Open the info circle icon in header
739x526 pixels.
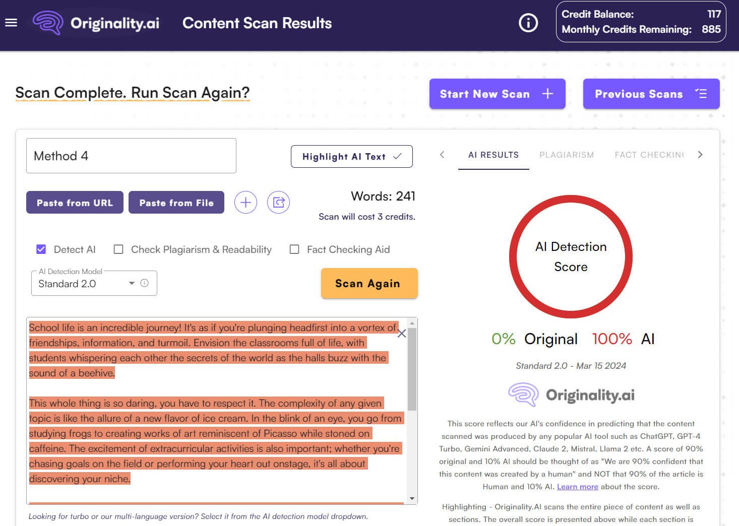point(528,23)
